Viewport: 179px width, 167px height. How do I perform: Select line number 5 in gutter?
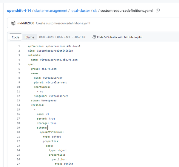point(19,64)
